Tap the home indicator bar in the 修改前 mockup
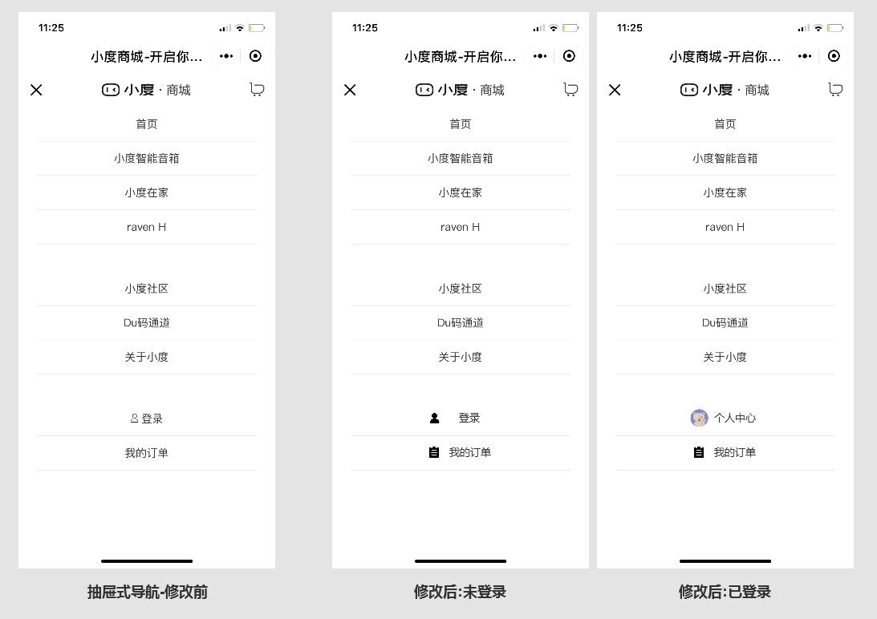This screenshot has height=619, width=877. (147, 560)
